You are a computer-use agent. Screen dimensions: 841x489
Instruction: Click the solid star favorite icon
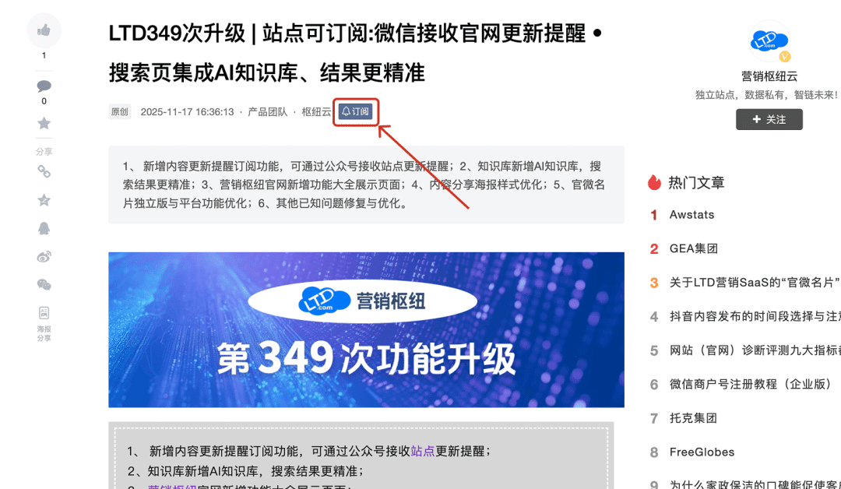click(44, 123)
